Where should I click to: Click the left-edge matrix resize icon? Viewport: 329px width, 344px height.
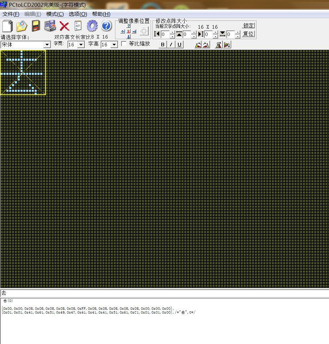(157, 34)
